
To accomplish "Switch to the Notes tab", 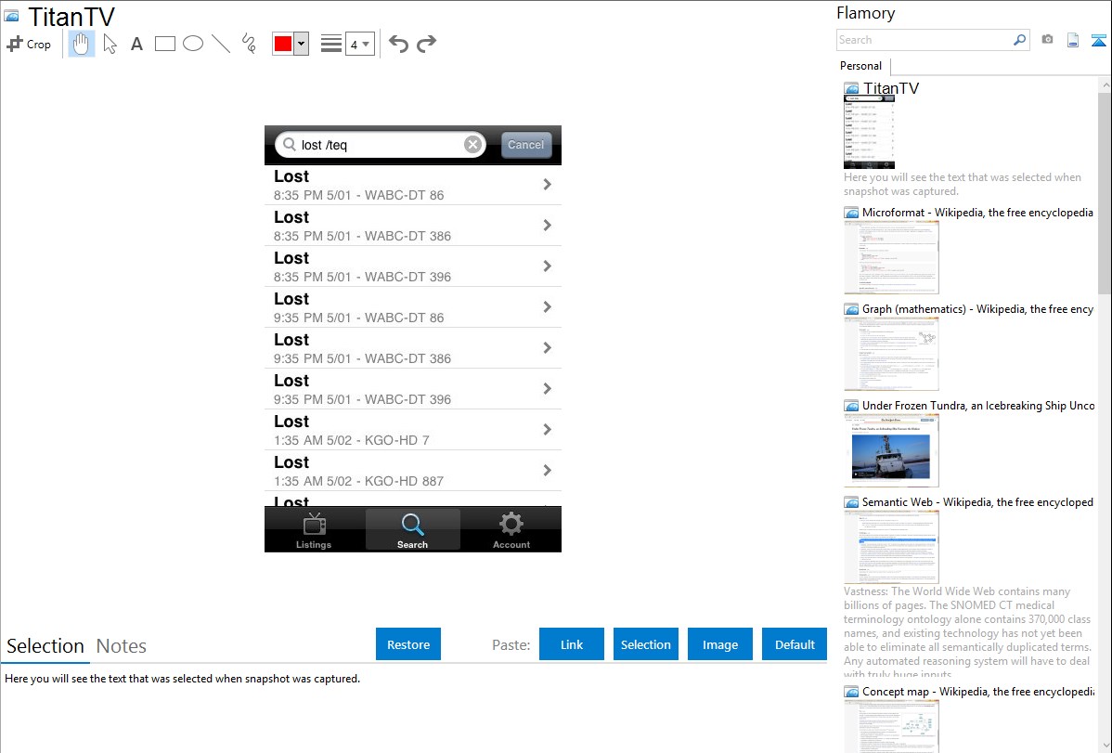I will tap(122, 646).
